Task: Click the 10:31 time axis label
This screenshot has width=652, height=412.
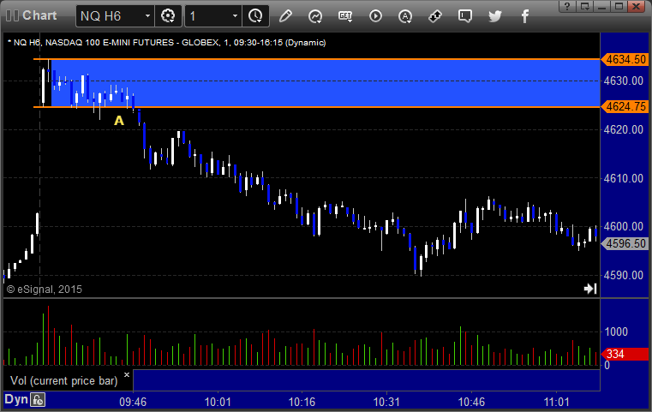Action: [386, 402]
